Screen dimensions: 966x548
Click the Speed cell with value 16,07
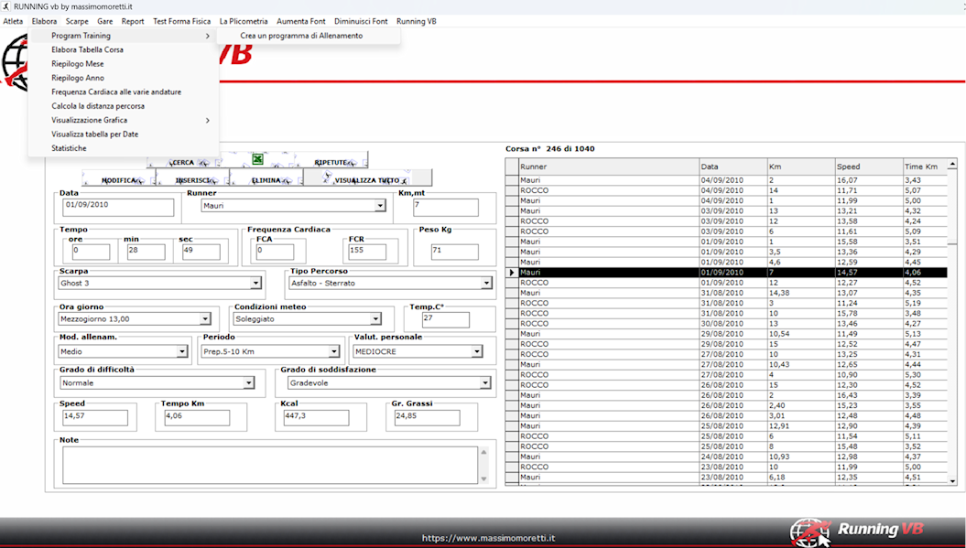pyautogui.click(x=869, y=180)
